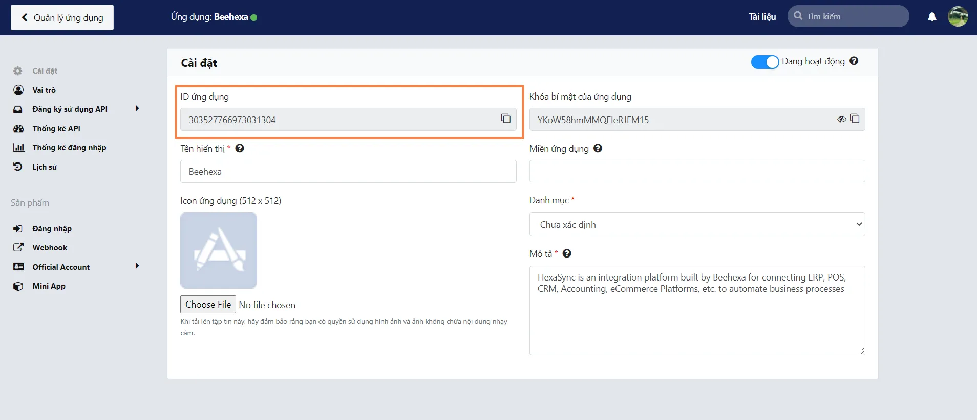This screenshot has height=420, width=977.
Task: Click the ID ứng dụng value field
Action: [348, 120]
